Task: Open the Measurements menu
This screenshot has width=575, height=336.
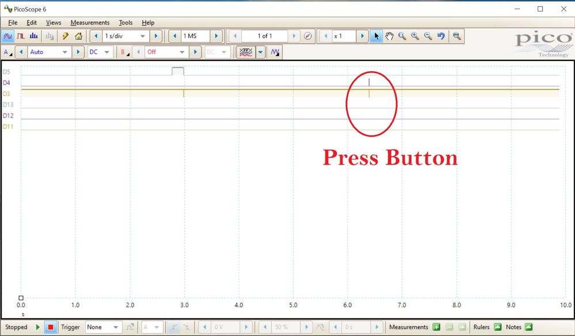Action: pyautogui.click(x=90, y=22)
